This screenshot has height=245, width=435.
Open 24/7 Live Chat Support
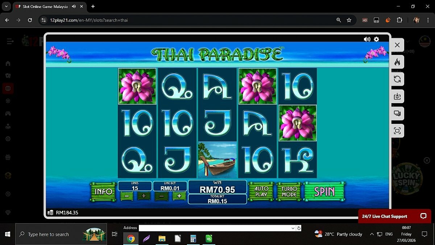[x=394, y=216]
